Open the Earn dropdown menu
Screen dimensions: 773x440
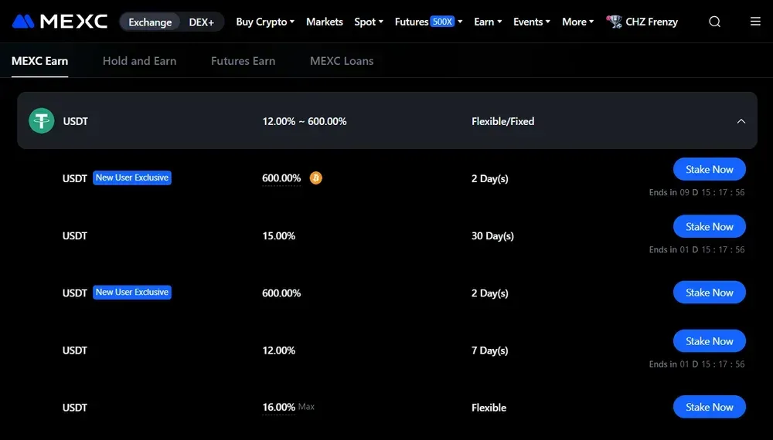[488, 22]
